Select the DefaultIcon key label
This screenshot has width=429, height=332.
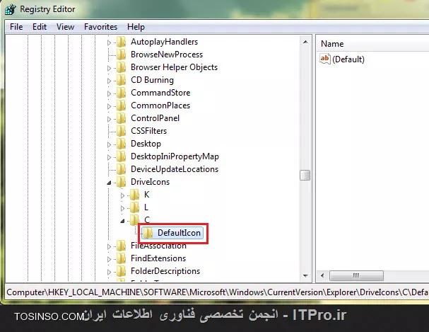point(179,233)
